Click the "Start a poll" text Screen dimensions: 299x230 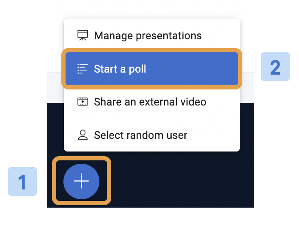pos(120,69)
